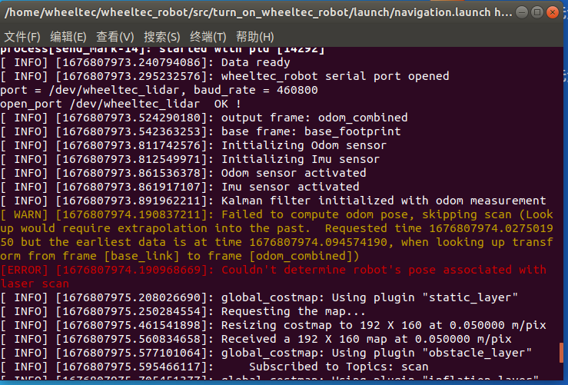The height and width of the screenshot is (385, 568).
Task: Click the 'Requesting the map...' line
Action: point(183,311)
